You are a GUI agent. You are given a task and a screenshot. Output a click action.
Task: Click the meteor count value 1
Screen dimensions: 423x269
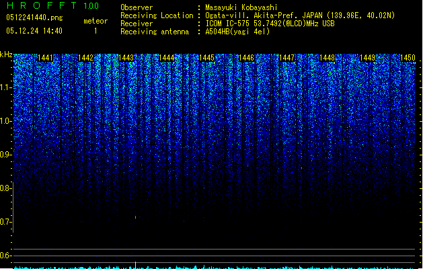pos(95,31)
